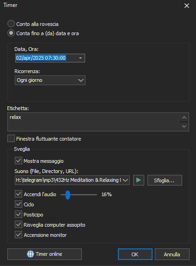
Task: Click the globe icon on Timer online
Action: pyautogui.click(x=31, y=254)
